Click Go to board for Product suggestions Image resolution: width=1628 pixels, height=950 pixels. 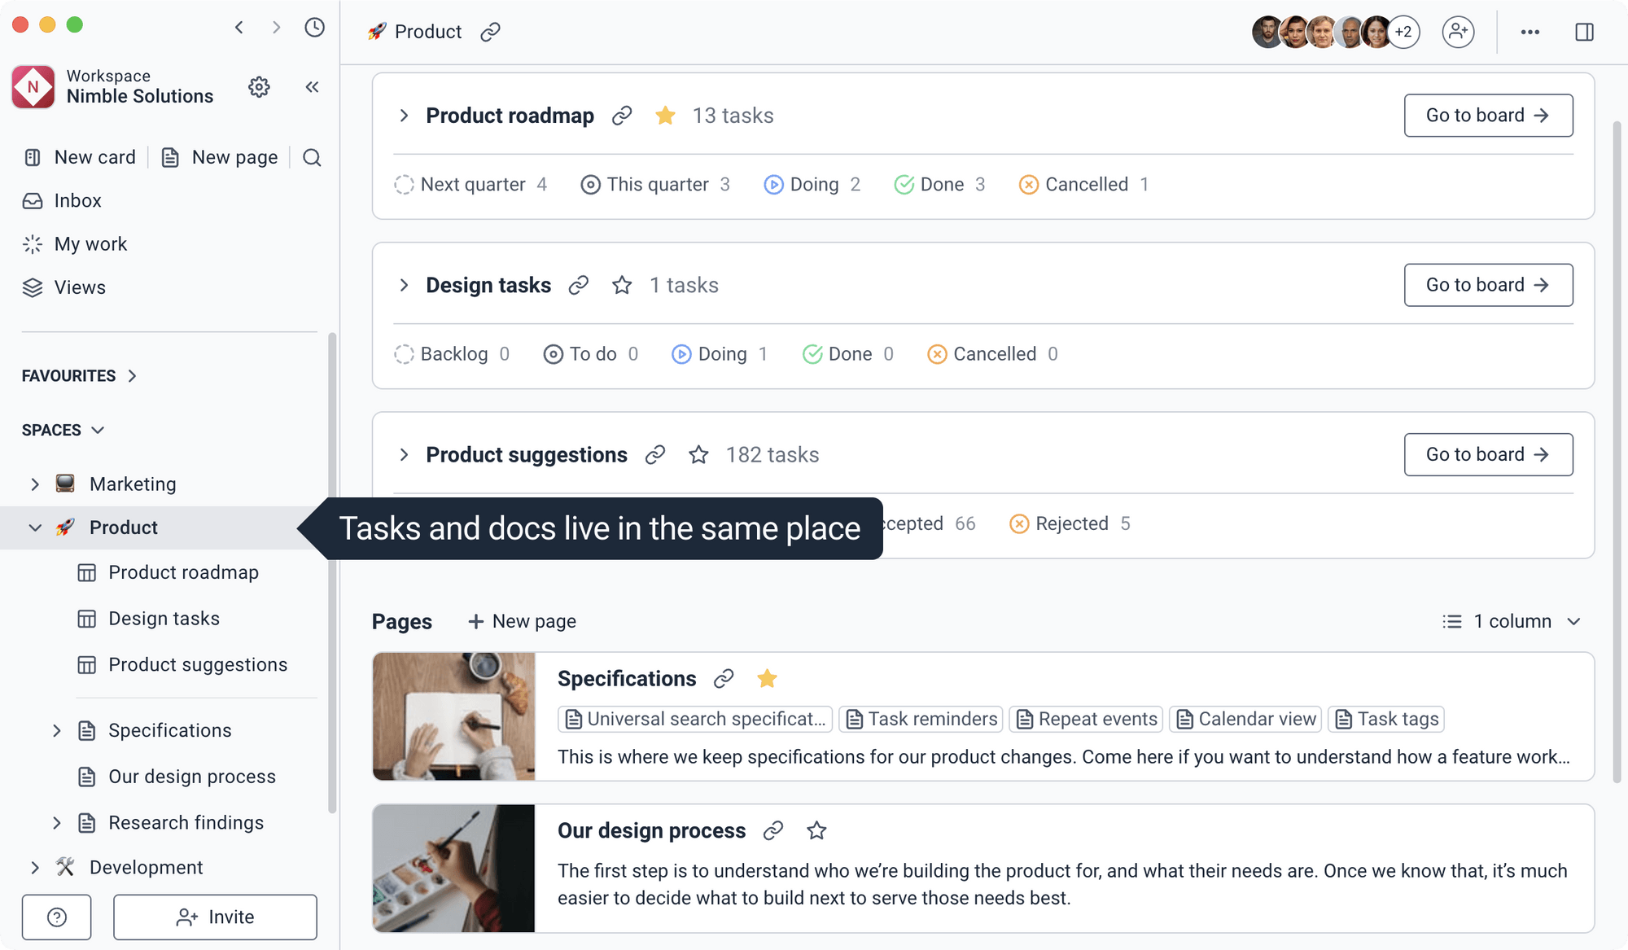(x=1488, y=454)
